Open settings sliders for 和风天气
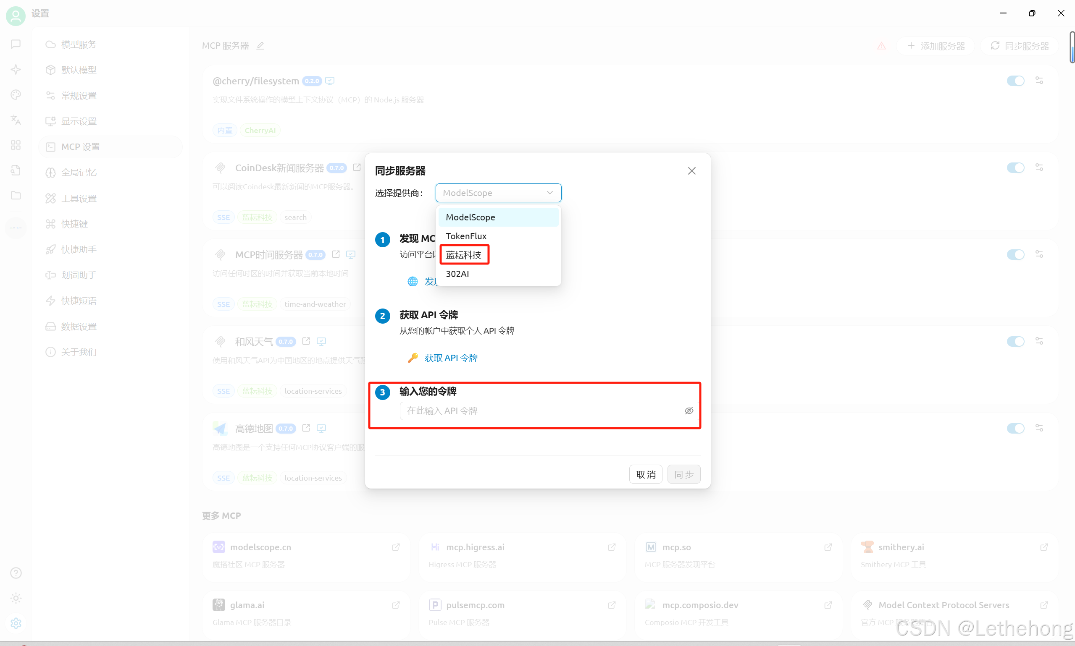Viewport: 1075px width, 646px height. coord(1039,341)
